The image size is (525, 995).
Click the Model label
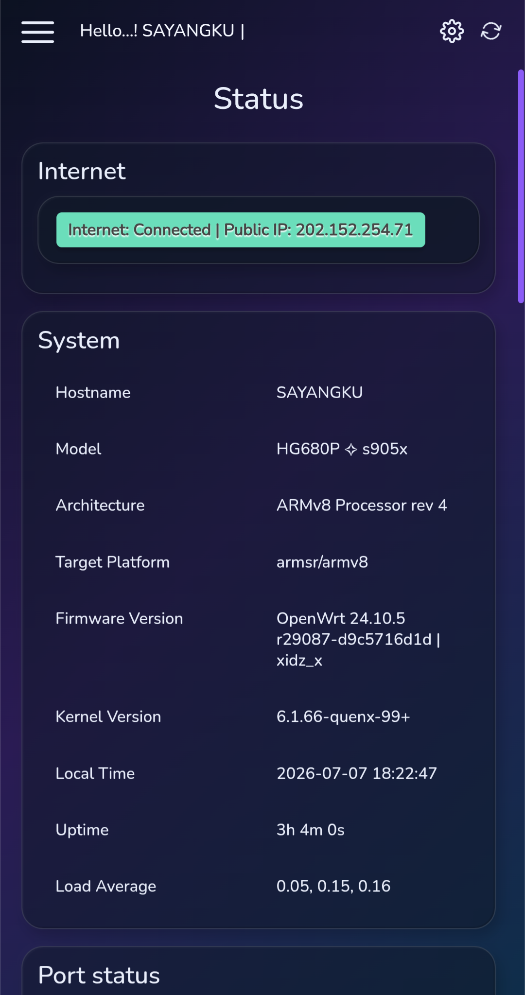(79, 449)
